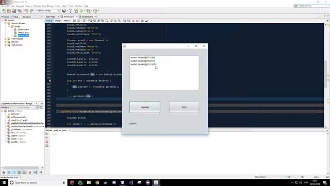Open the Profile Project dropdown arrow
This screenshot has height=186, width=330.
click(x=98, y=11)
